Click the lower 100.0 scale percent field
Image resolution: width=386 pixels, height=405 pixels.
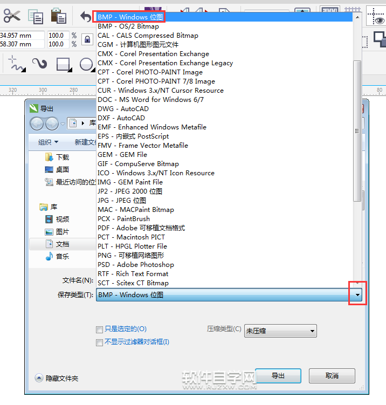58,44
